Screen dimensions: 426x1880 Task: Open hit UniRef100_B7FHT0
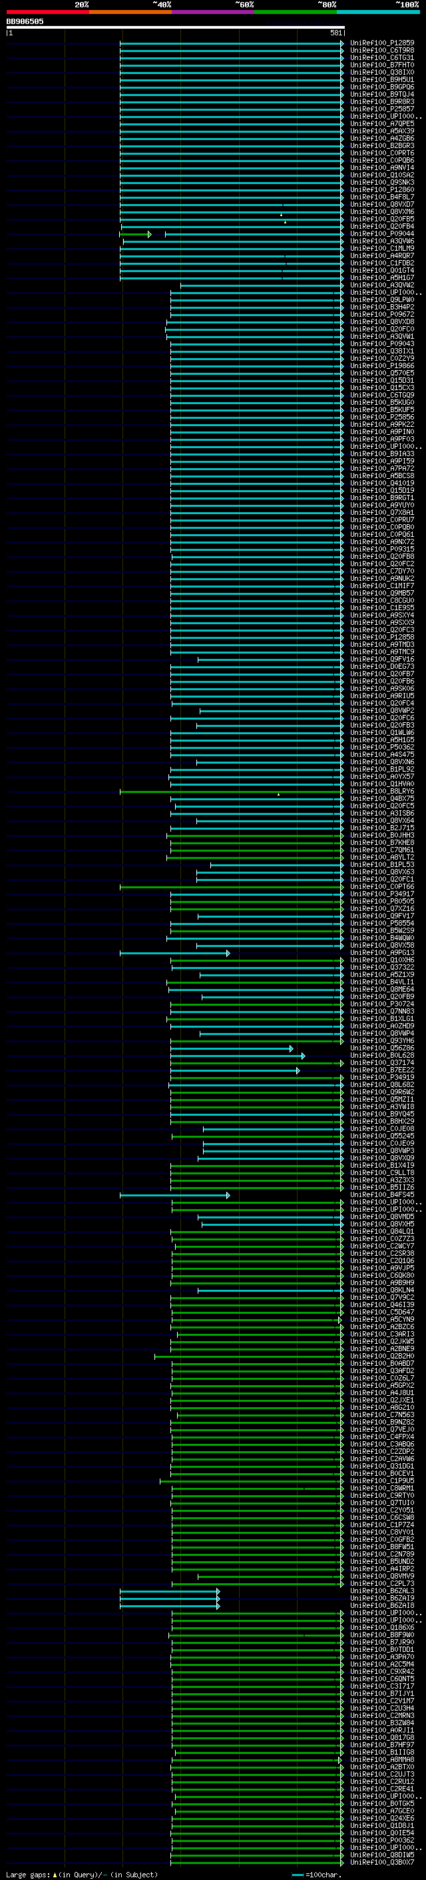pyautogui.click(x=382, y=65)
